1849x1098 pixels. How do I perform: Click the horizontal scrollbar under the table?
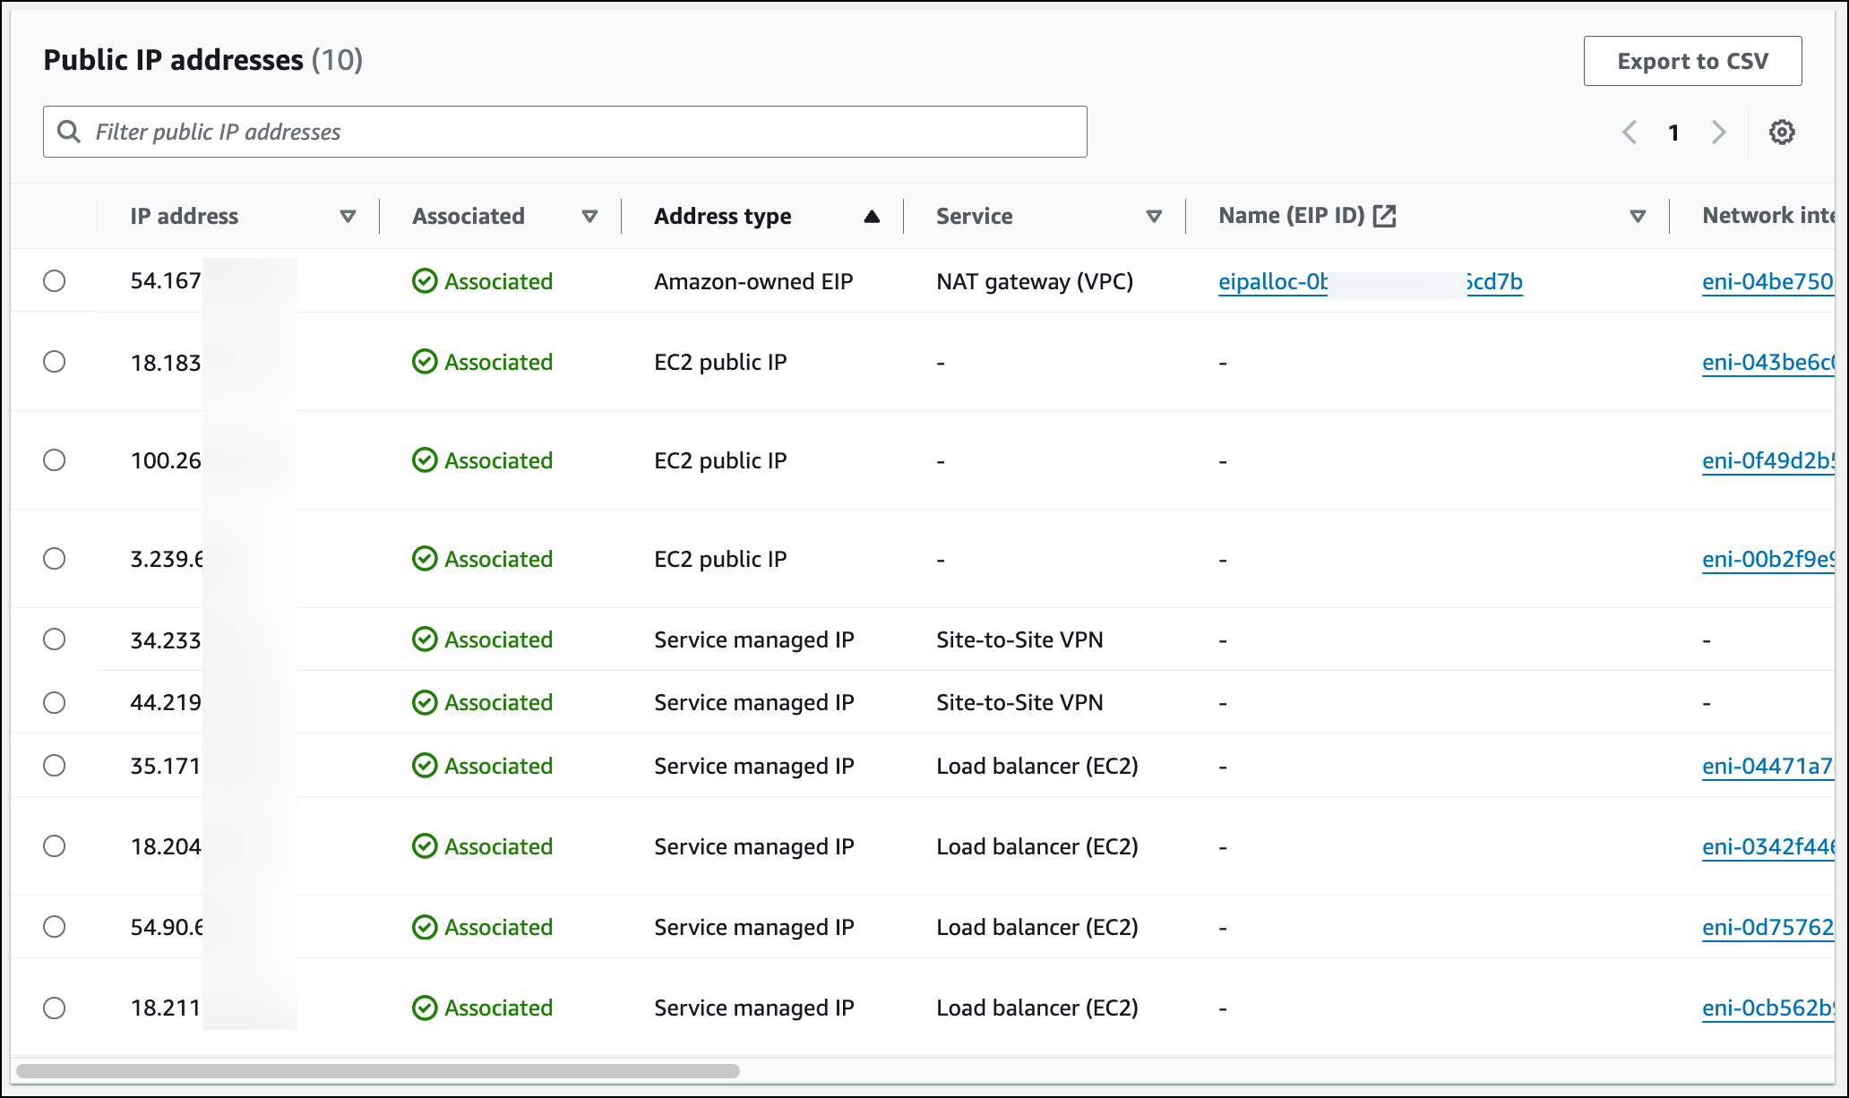click(377, 1071)
